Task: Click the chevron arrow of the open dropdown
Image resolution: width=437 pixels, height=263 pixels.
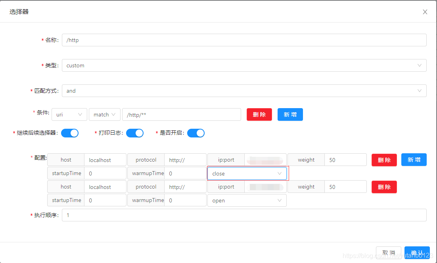Action: [280, 200]
